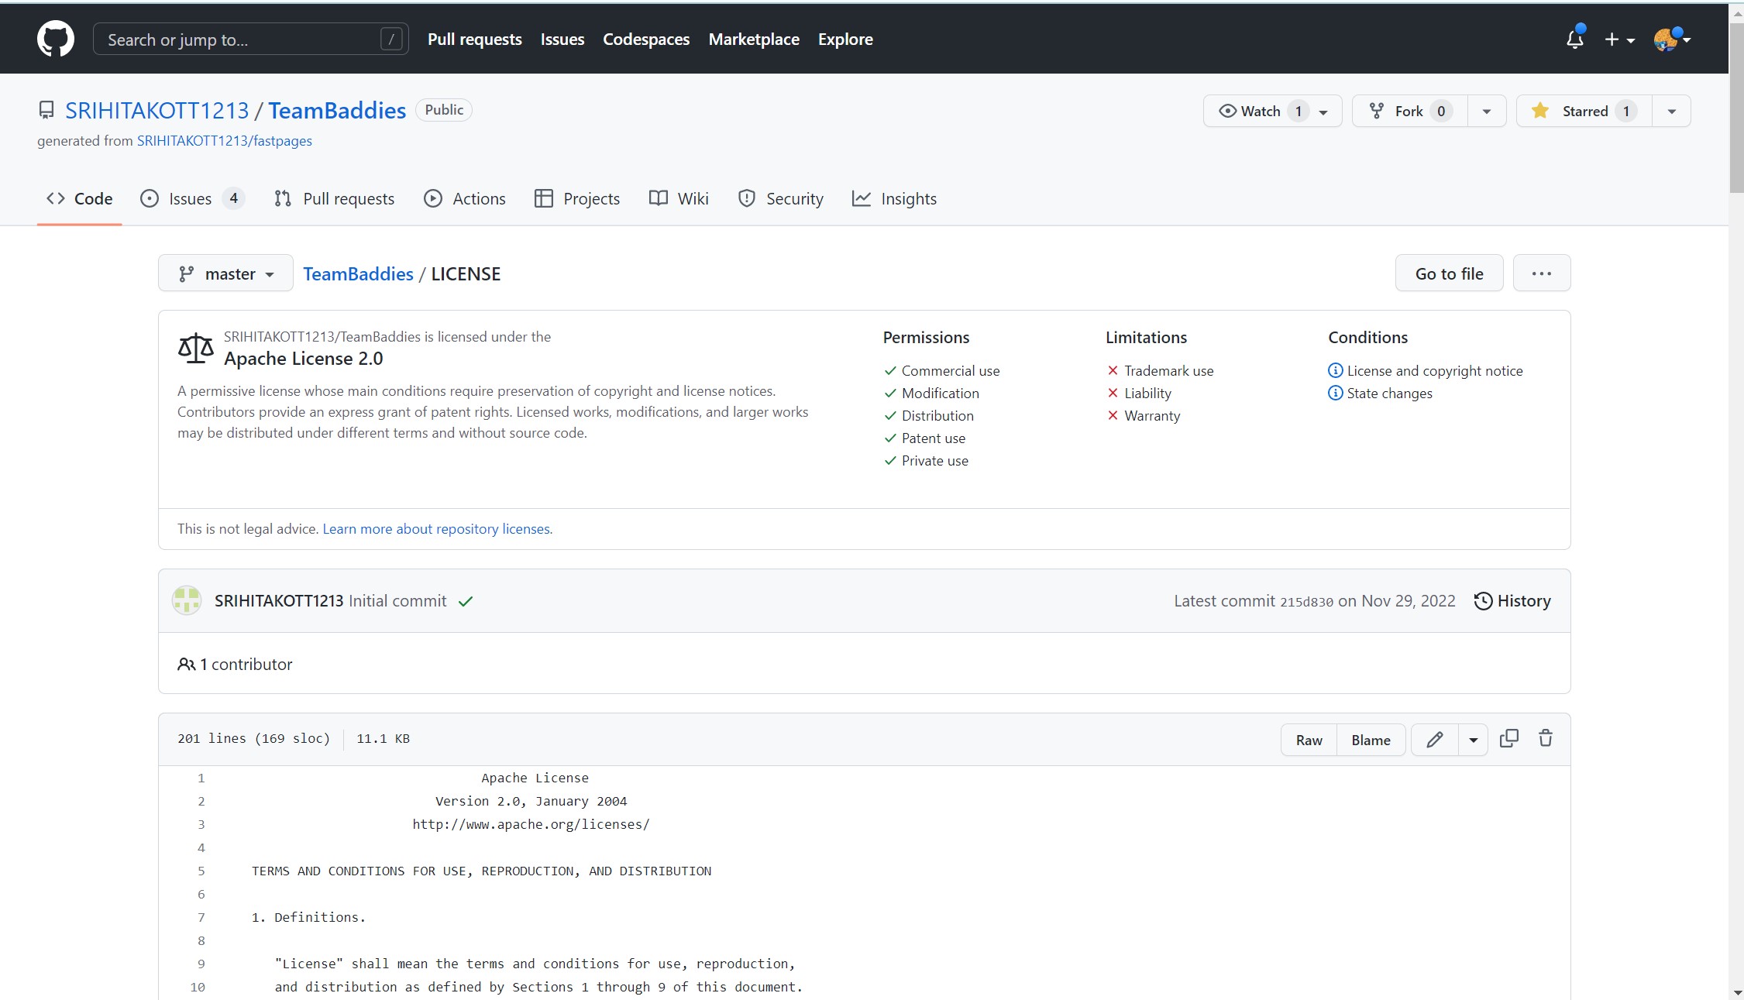Open Explore in header
Viewport: 1744px width, 1000px height.
[x=845, y=39]
